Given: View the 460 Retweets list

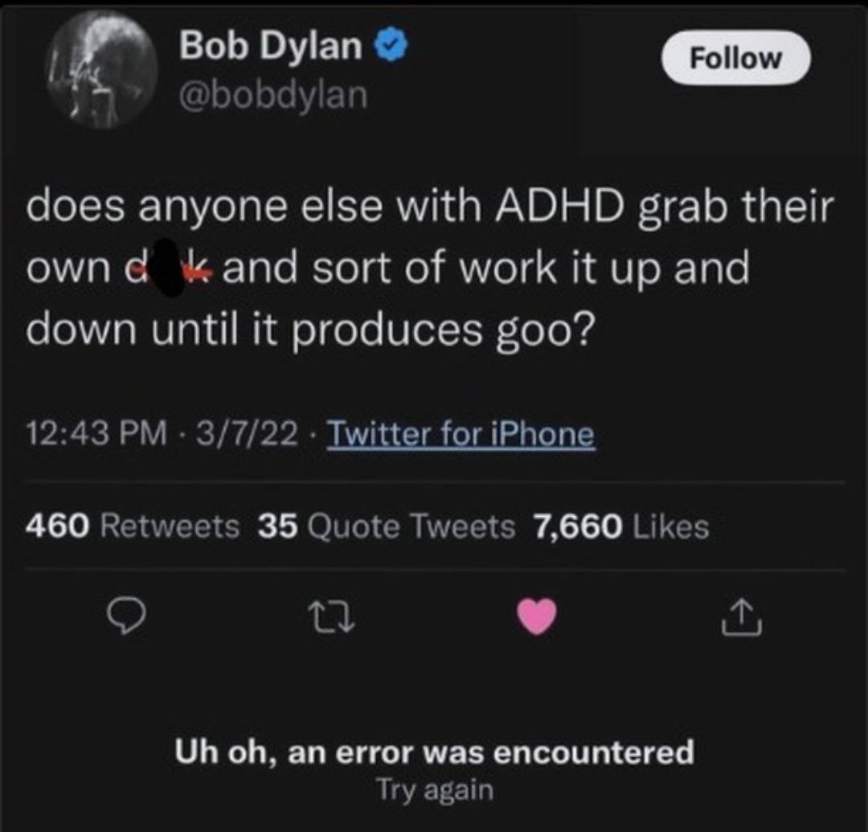Looking at the screenshot, I should click(133, 527).
